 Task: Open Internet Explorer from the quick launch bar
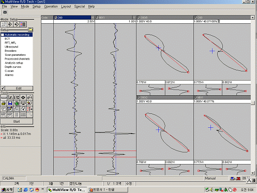pyautogui.click(x=25, y=190)
